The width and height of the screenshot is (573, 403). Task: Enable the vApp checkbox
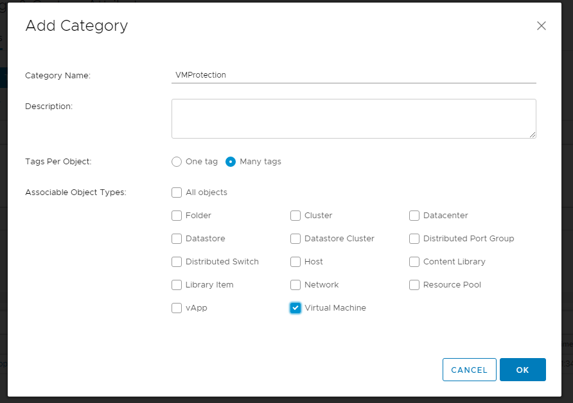point(177,308)
